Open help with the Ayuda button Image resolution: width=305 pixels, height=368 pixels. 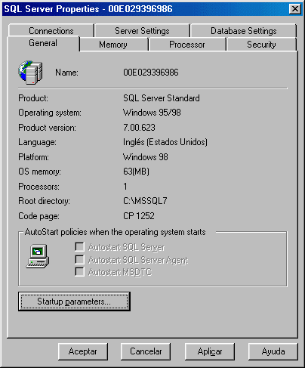273,351
